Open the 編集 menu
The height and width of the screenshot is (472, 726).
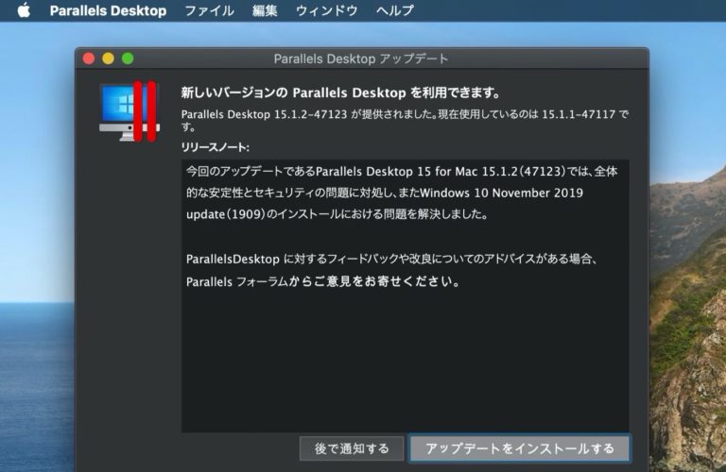[266, 11]
